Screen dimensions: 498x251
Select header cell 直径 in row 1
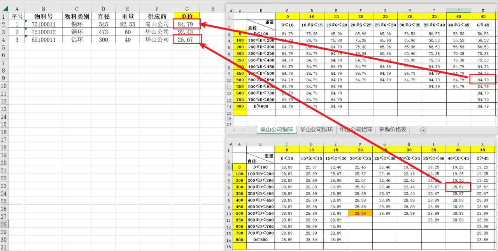tap(103, 16)
